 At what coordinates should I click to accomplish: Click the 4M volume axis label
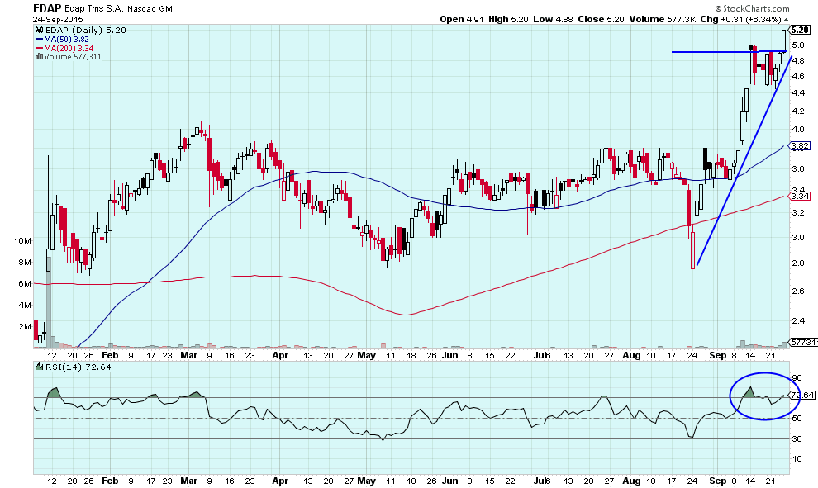pos(25,305)
